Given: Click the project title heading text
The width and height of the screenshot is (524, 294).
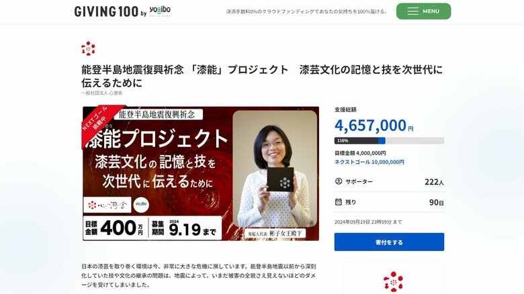Looking at the screenshot, I should 262,76.
